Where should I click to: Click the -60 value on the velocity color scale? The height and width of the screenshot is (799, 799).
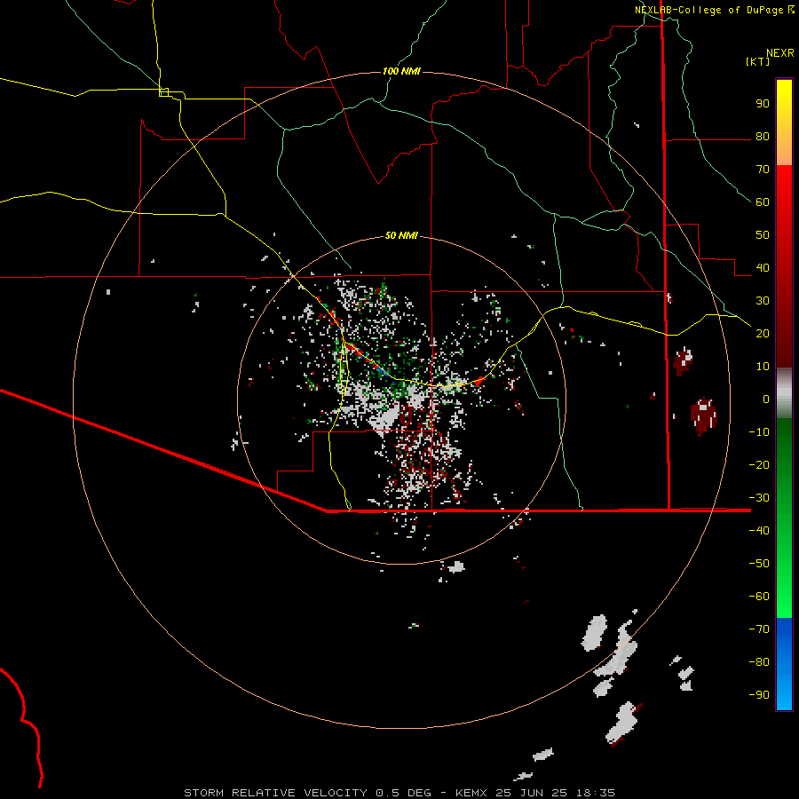759,597
